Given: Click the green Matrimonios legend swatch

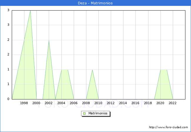Looking at the screenshot, I should pyautogui.click(x=84, y=113).
